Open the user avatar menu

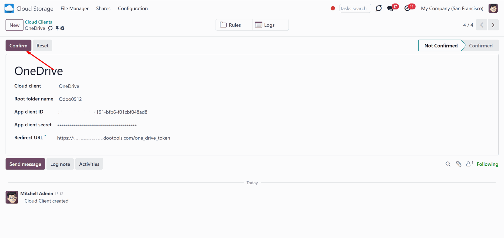pyautogui.click(x=493, y=8)
